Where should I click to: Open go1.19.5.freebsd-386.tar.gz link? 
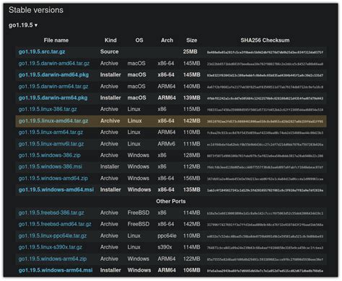click(51, 213)
